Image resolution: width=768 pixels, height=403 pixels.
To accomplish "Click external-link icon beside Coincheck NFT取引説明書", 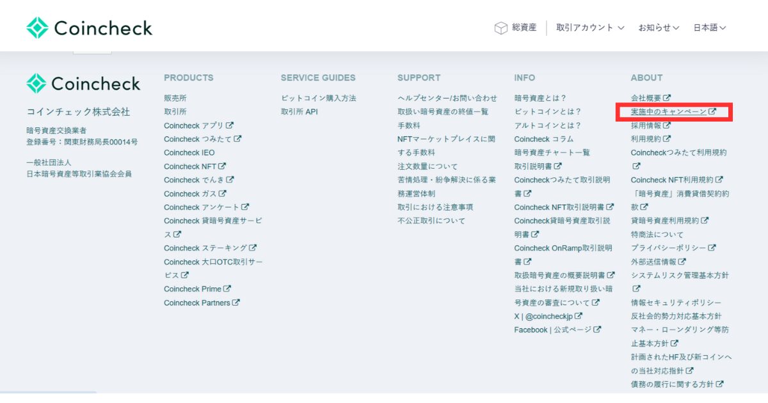I will [x=611, y=207].
